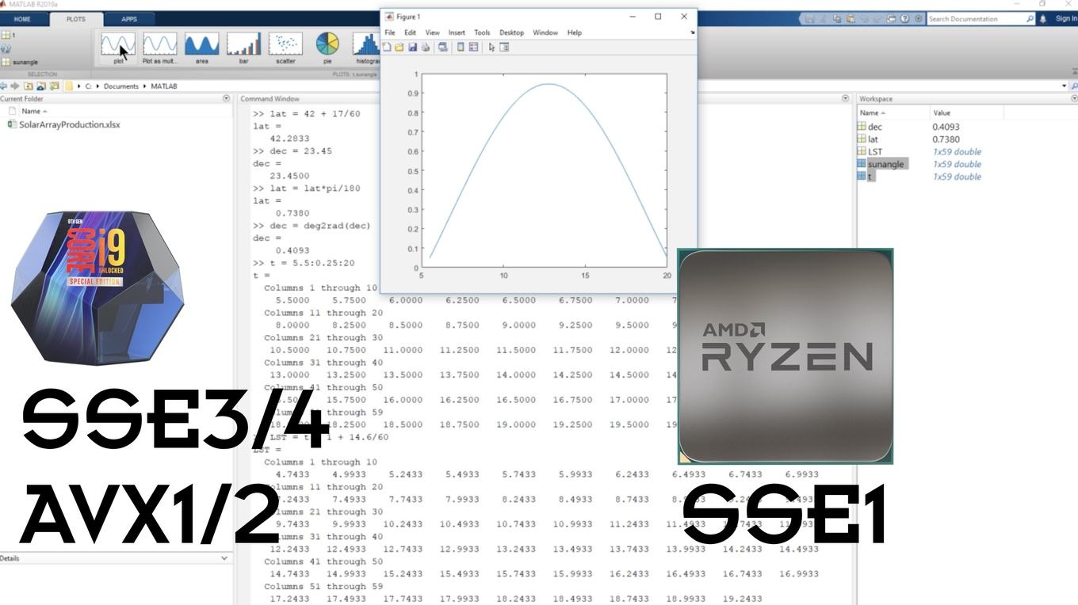Viewport: 1078px width, 605px height.
Task: Click Paste icon in MATLAB quick access toolbar
Action: [x=851, y=19]
